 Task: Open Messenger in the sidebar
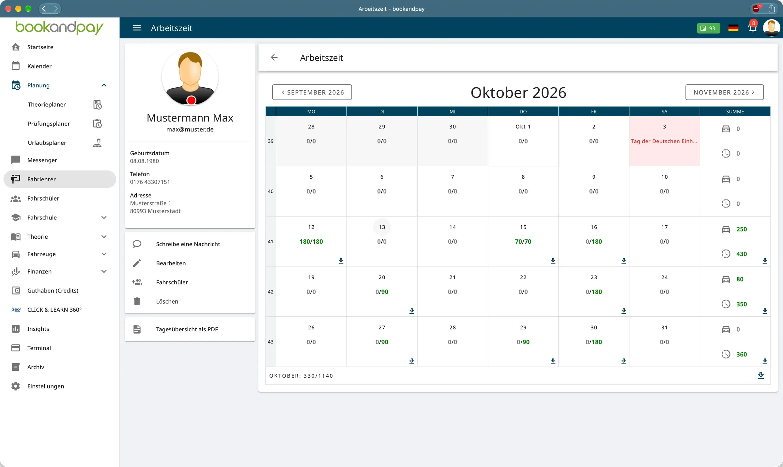[60, 160]
